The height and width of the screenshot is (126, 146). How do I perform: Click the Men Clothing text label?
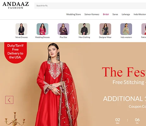pyautogui.click(x=84, y=37)
